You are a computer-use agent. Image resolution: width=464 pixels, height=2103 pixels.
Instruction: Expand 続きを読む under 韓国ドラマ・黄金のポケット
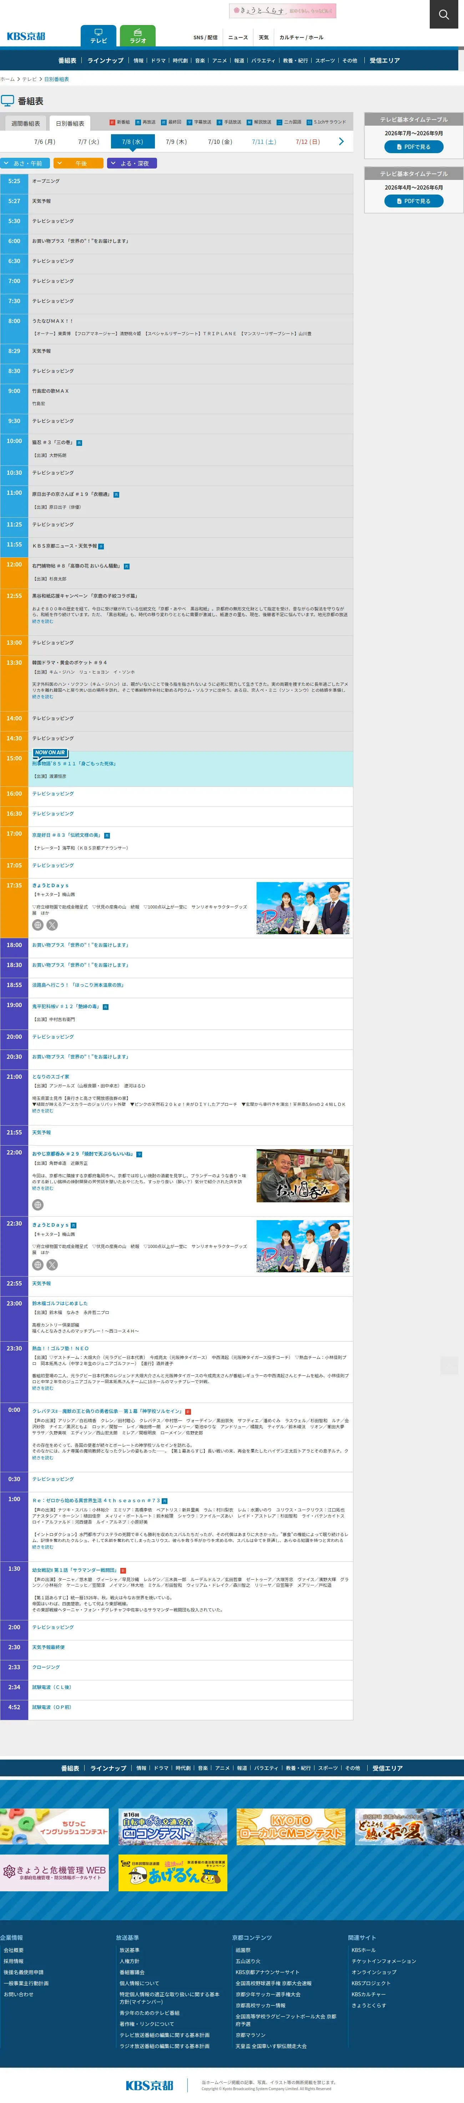(x=42, y=696)
